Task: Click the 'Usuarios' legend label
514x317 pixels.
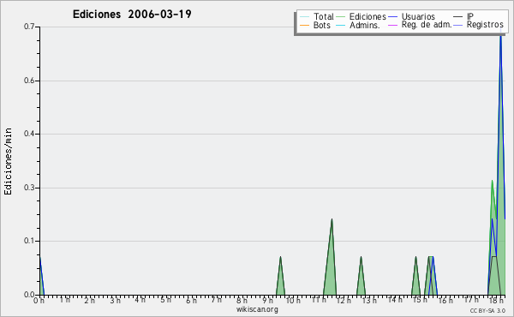Action: (x=418, y=16)
